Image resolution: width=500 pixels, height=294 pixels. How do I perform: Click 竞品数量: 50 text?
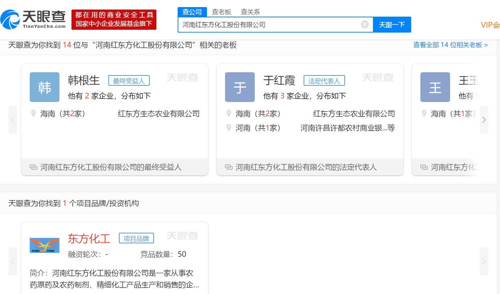[163, 254]
